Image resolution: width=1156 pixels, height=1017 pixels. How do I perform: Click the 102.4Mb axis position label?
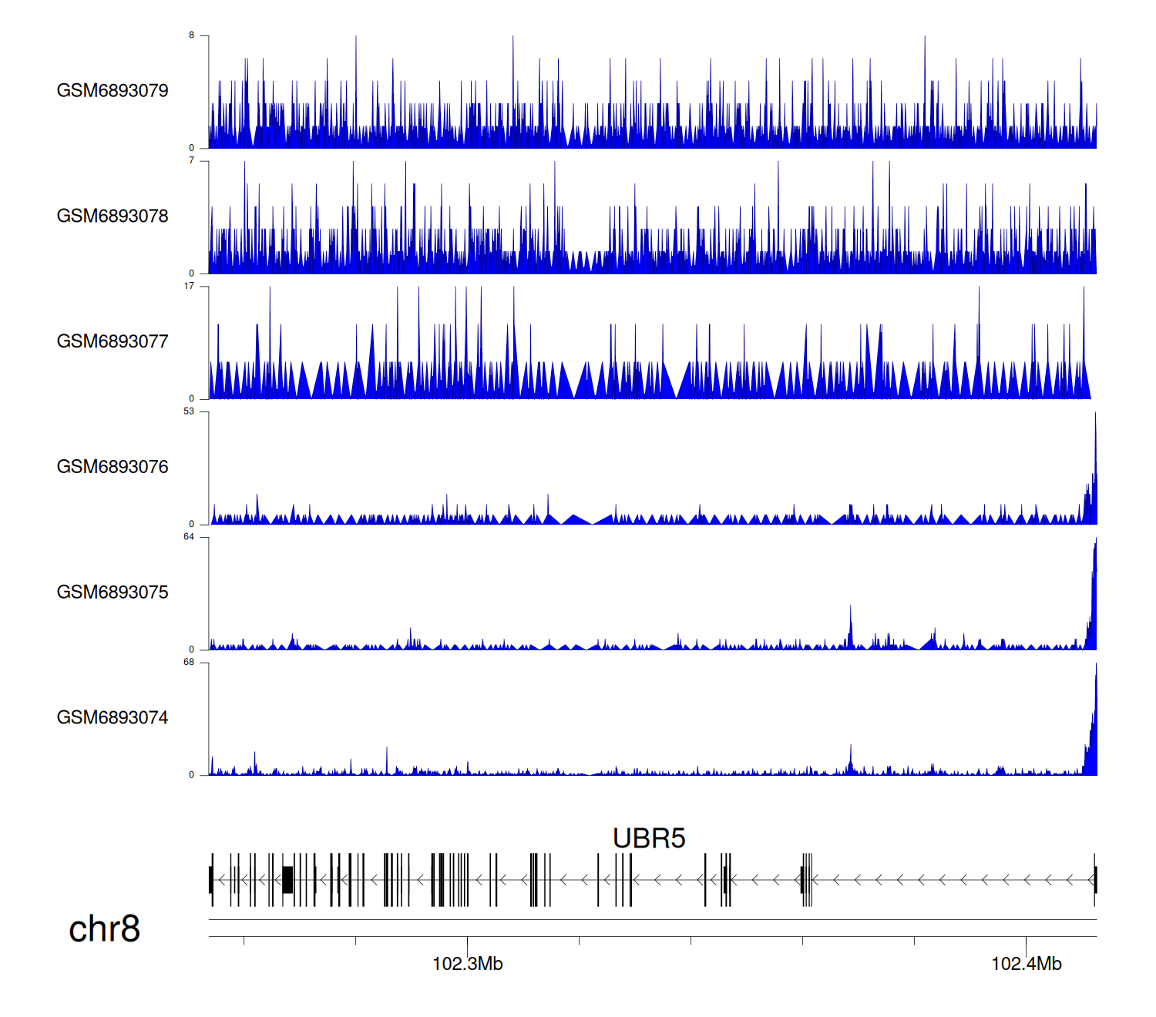coord(1026,964)
